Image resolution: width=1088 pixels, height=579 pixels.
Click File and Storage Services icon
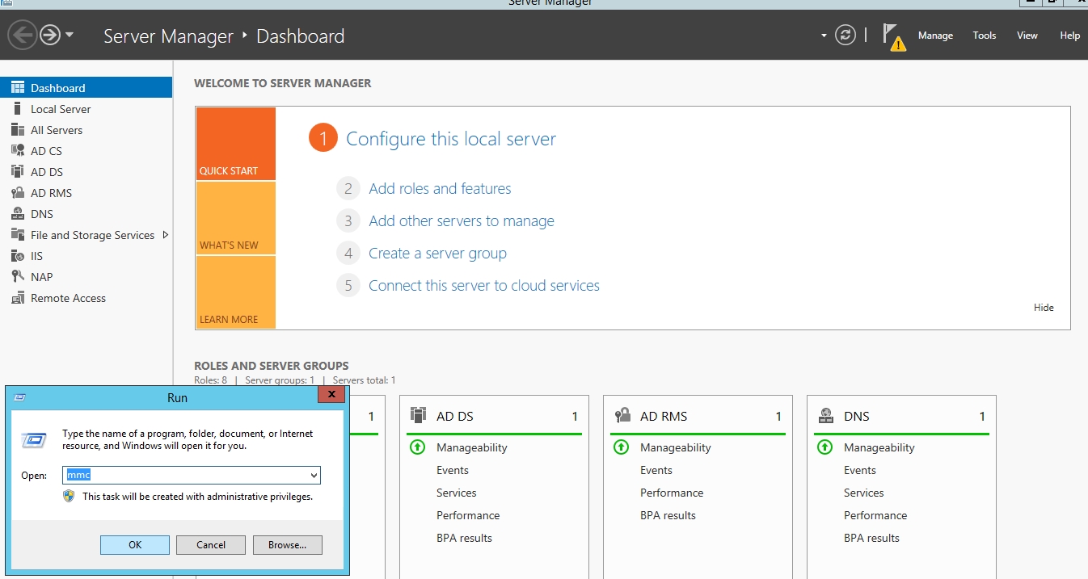[x=18, y=235]
